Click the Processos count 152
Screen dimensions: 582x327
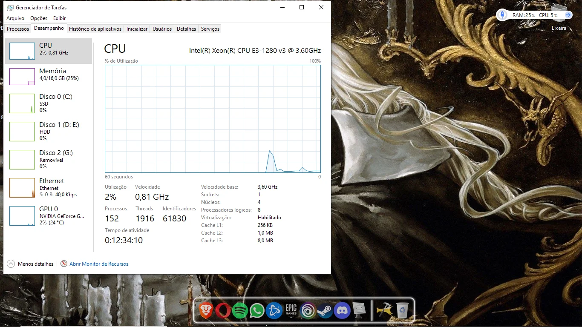[112, 218]
